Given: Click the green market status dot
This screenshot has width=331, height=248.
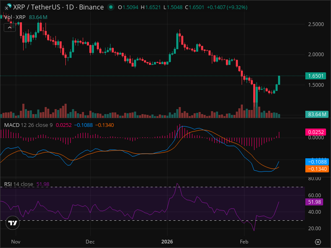Looking at the screenshot, I should (x=111, y=7).
